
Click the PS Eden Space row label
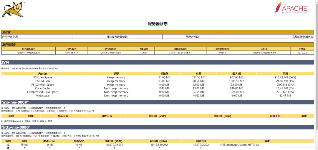[x=43, y=77]
